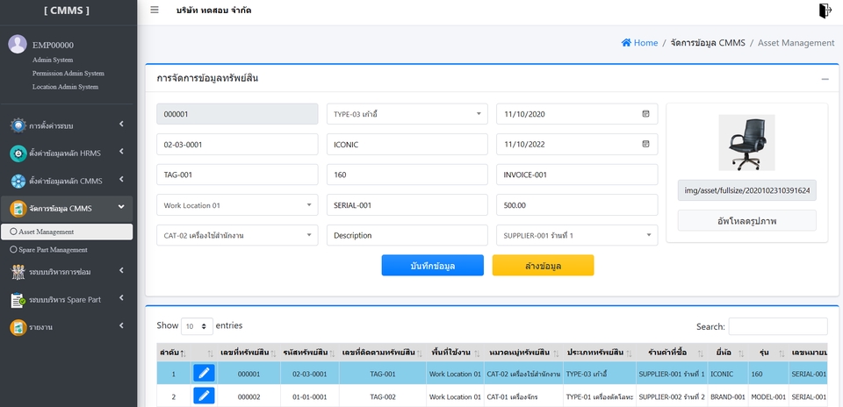
Task: Click the system settings gear icon
Action: [x=18, y=125]
